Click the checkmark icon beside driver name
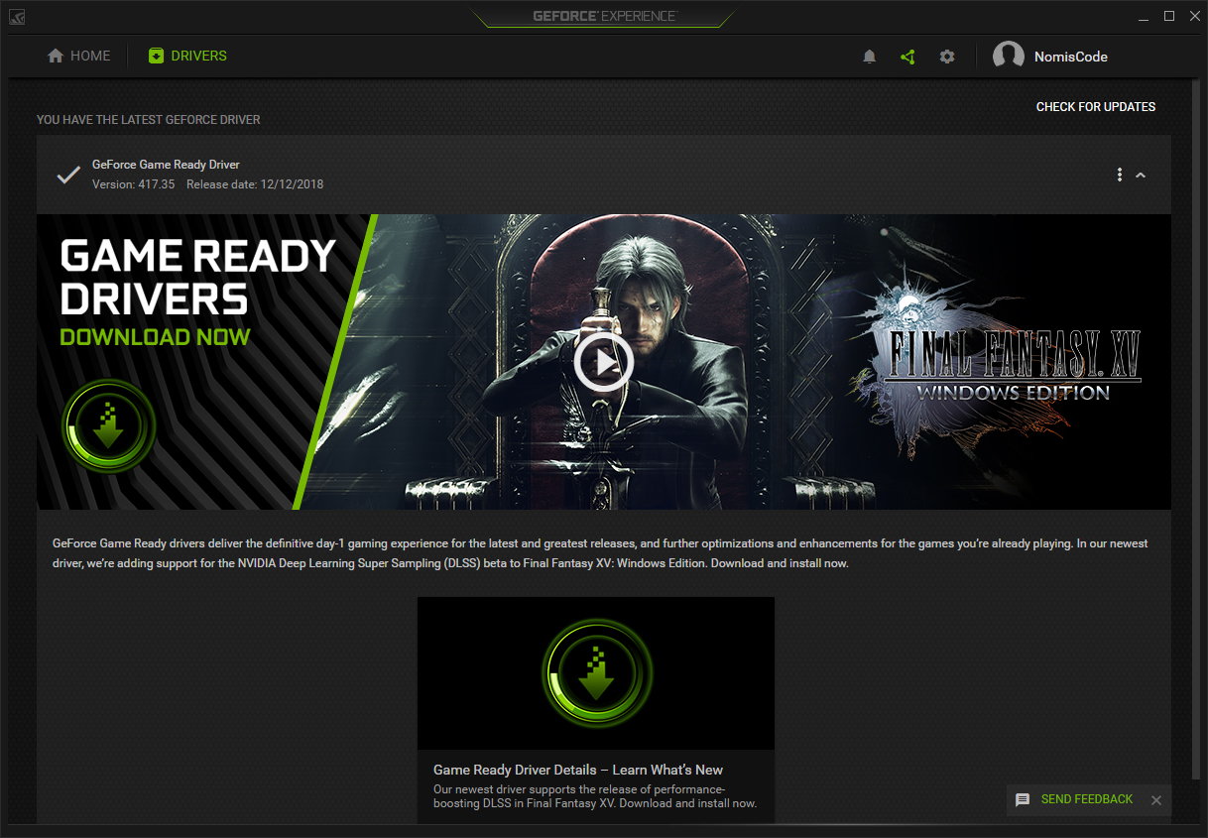This screenshot has width=1208, height=838. coord(68,175)
